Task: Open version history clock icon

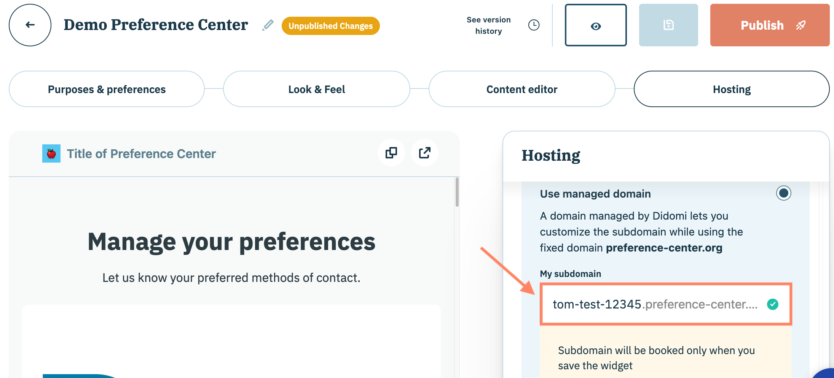Action: click(534, 25)
